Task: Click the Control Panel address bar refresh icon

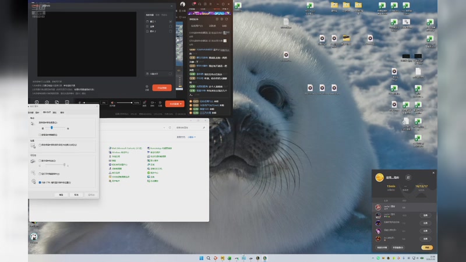Action: (170, 128)
